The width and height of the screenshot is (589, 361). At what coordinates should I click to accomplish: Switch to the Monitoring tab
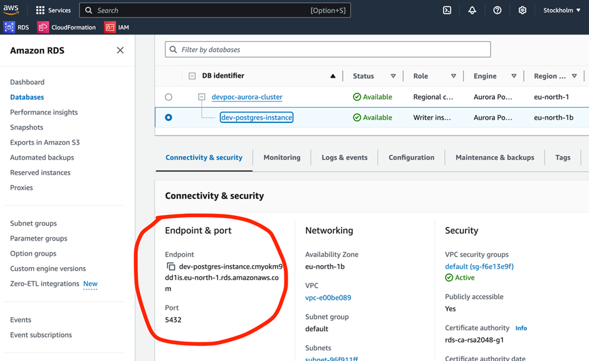click(x=282, y=157)
